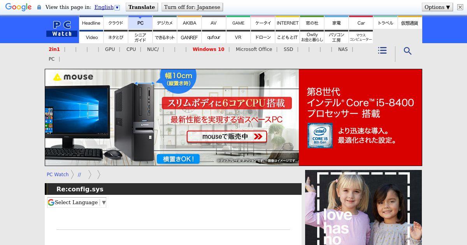Click the NUC/ topic link
Viewport: 467px width, 245px height.
click(x=153, y=49)
